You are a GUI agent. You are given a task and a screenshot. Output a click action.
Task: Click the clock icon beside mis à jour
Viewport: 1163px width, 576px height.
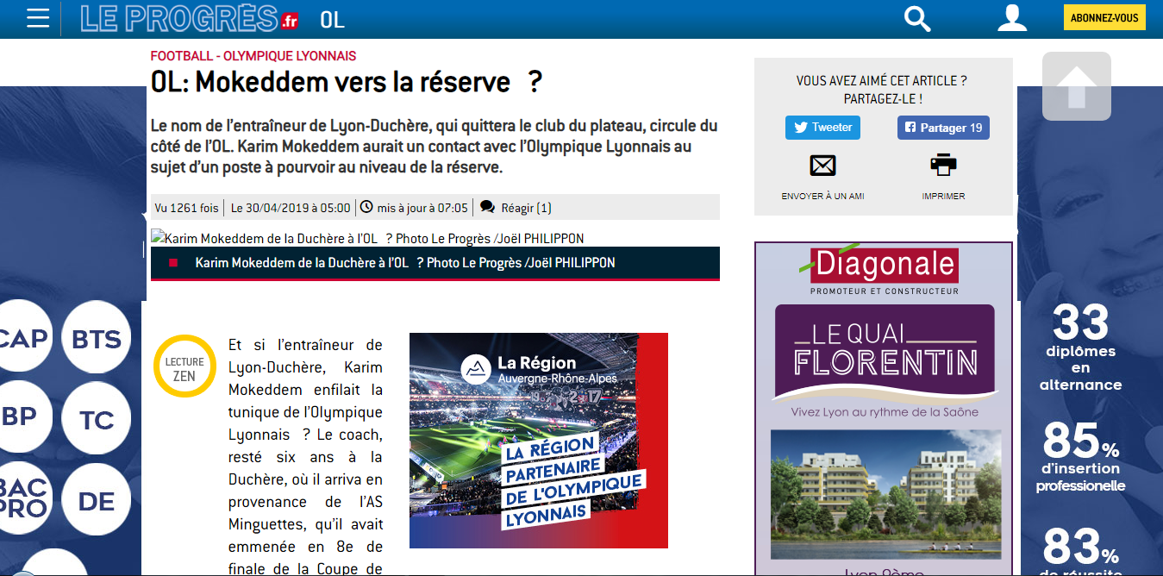coord(366,207)
